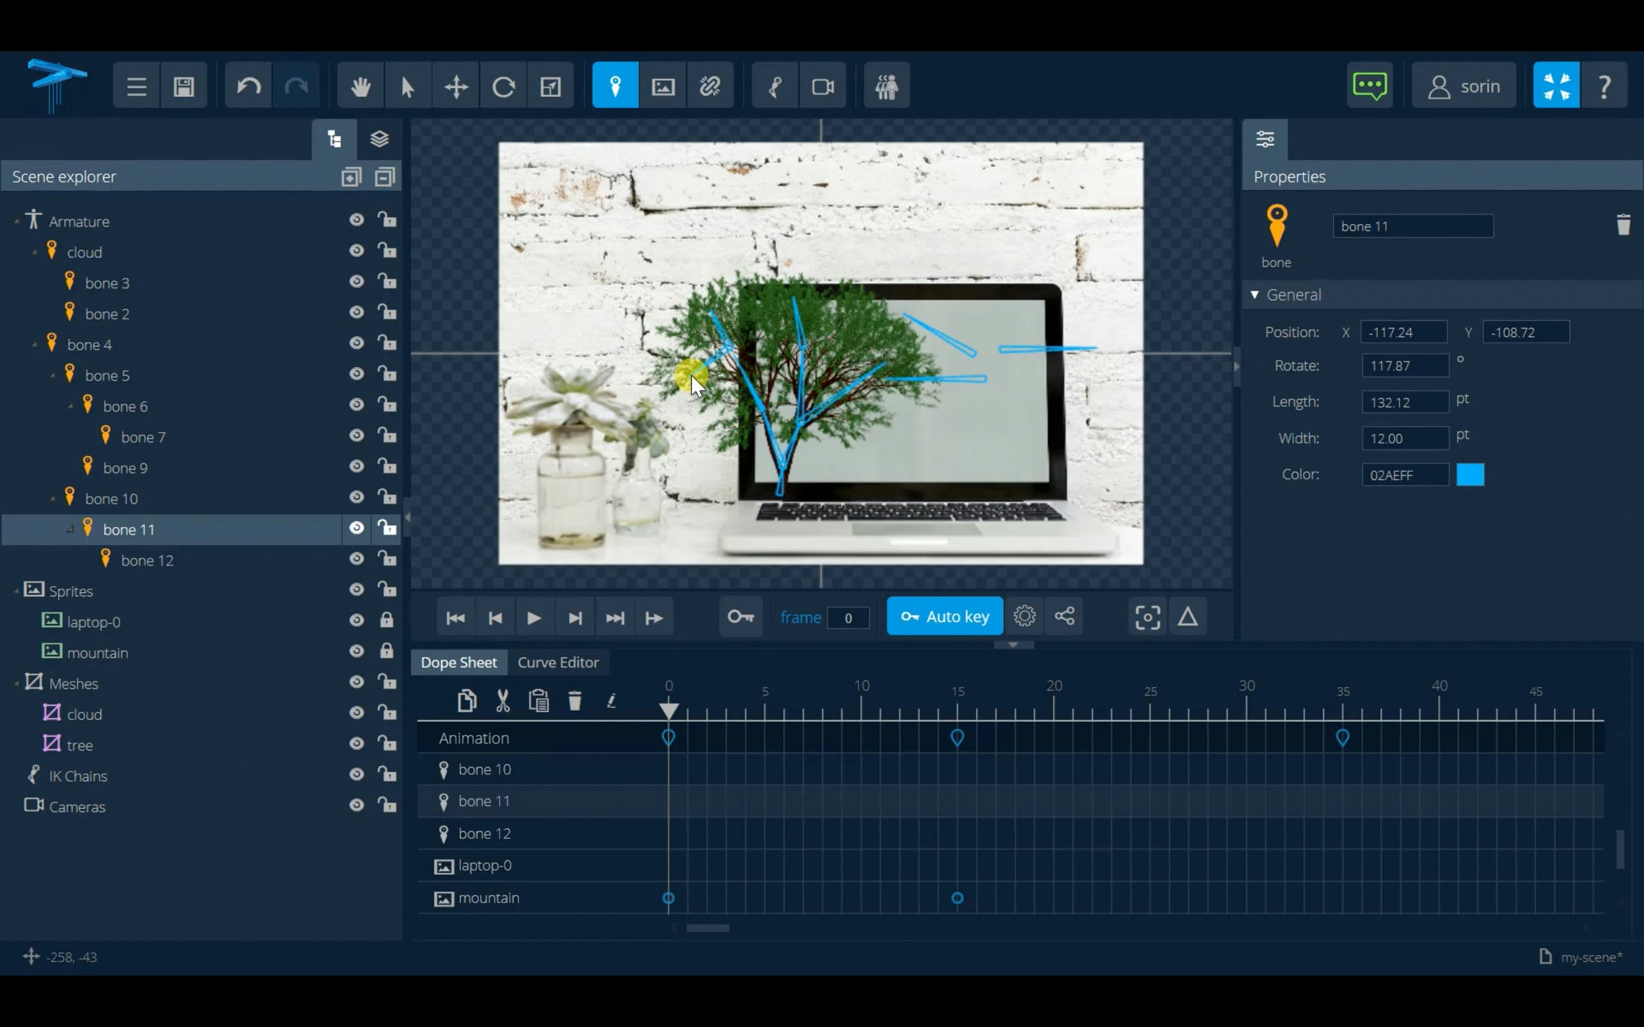Collapse the Sprites group in explorer
The height and width of the screenshot is (1027, 1644).
(x=16, y=592)
